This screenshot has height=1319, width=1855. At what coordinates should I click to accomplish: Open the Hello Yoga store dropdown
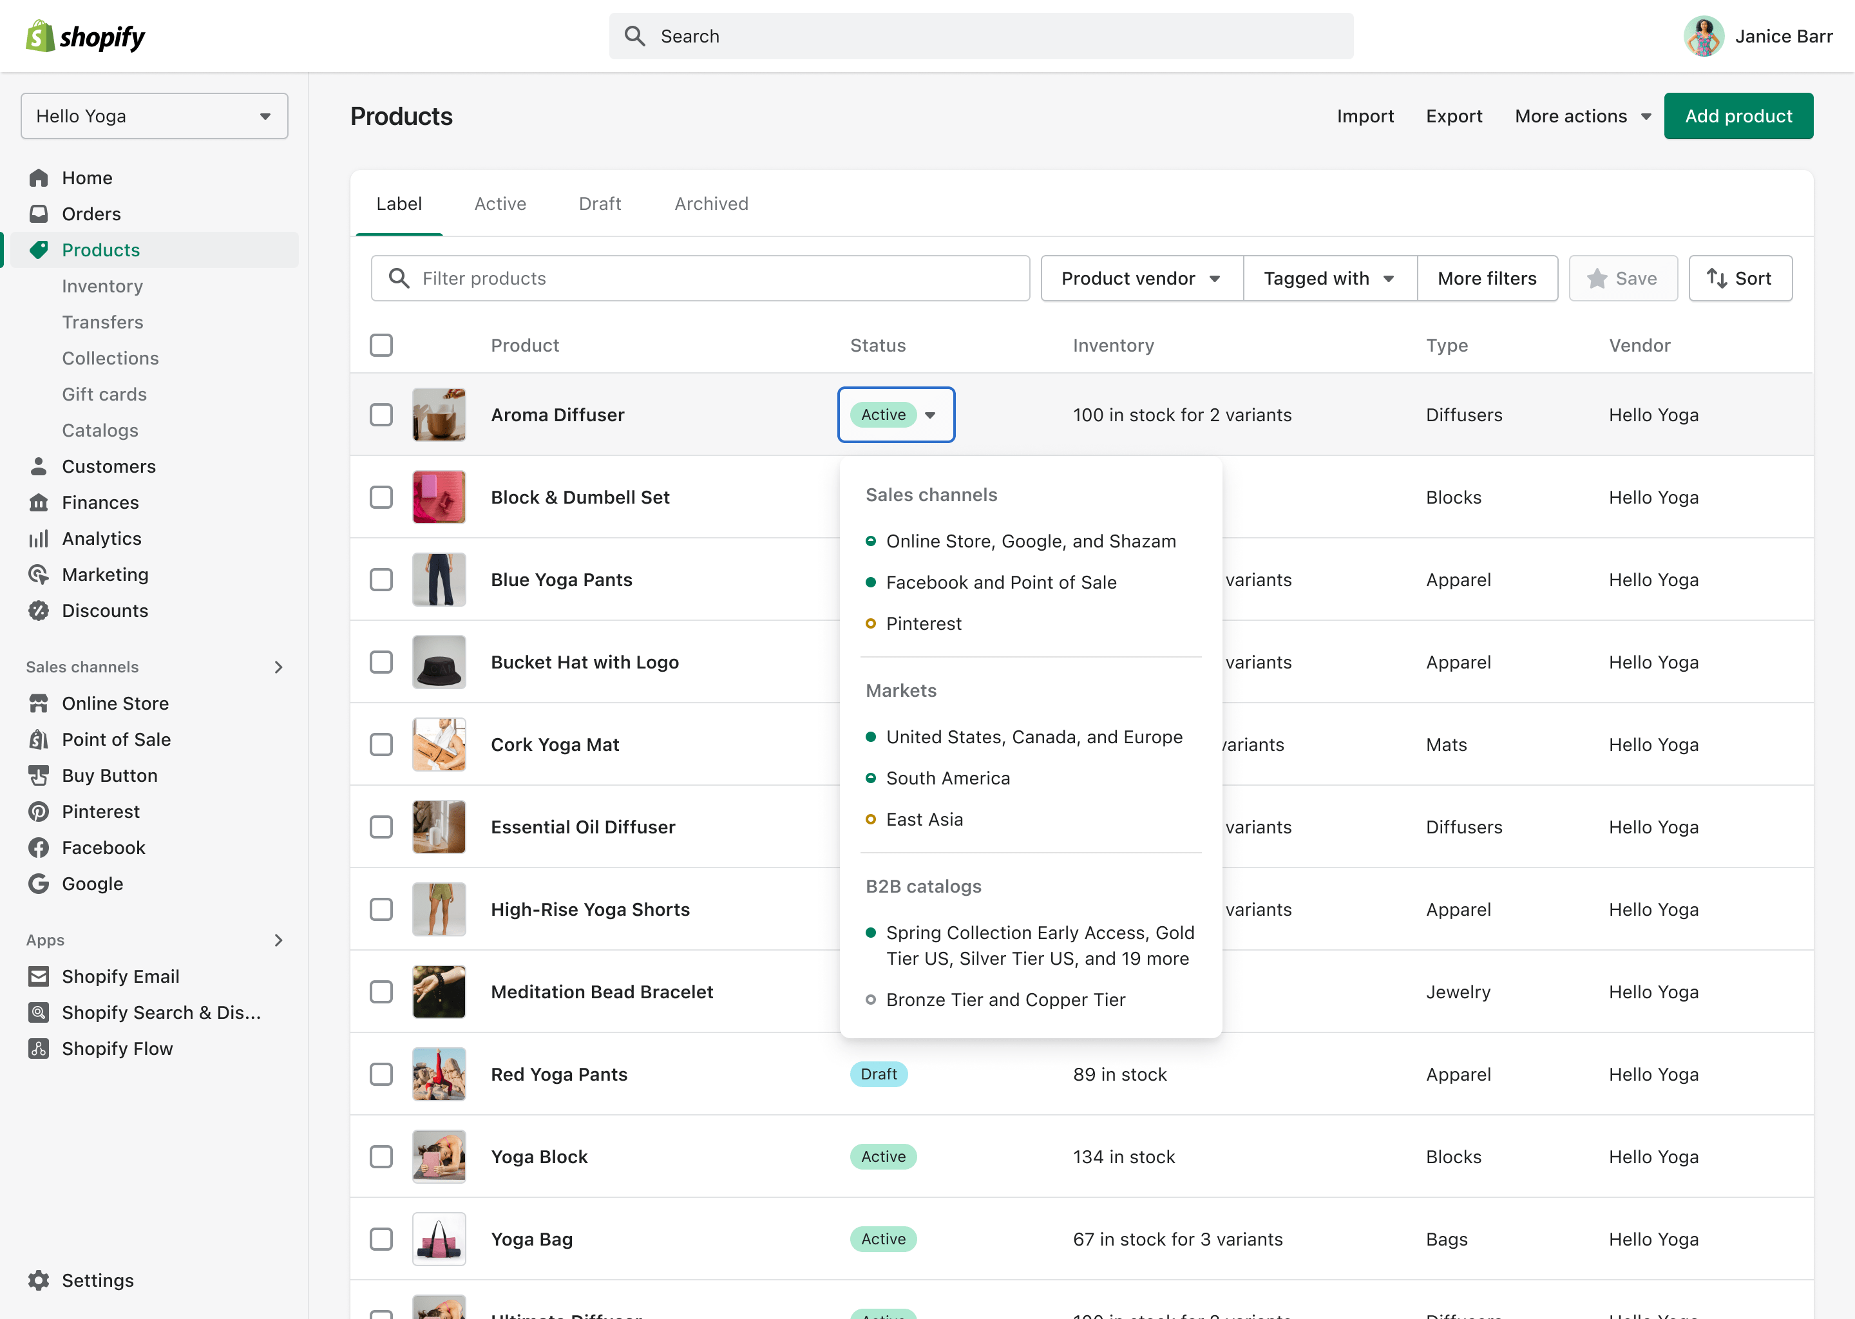coord(155,116)
